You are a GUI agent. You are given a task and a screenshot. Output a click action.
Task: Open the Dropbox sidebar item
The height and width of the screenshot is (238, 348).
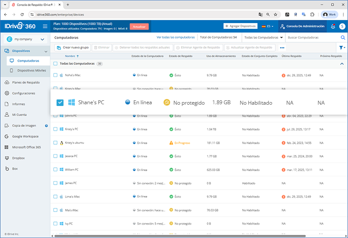click(18, 158)
